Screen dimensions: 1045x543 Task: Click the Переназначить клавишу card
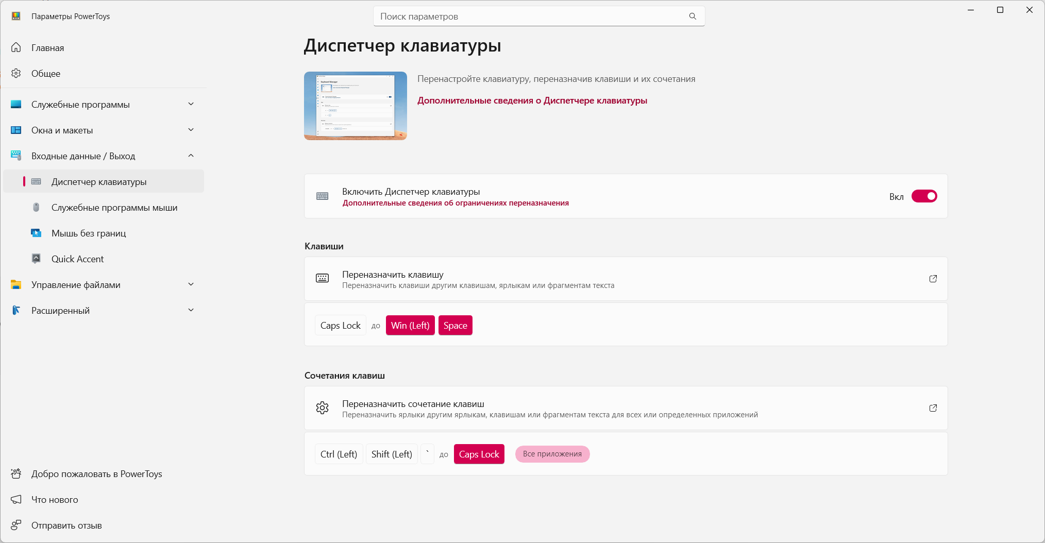626,279
